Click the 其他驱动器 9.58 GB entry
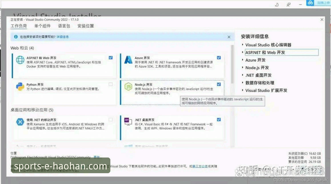This screenshot has height=184, width=331. pyautogui.click(x=305, y=158)
